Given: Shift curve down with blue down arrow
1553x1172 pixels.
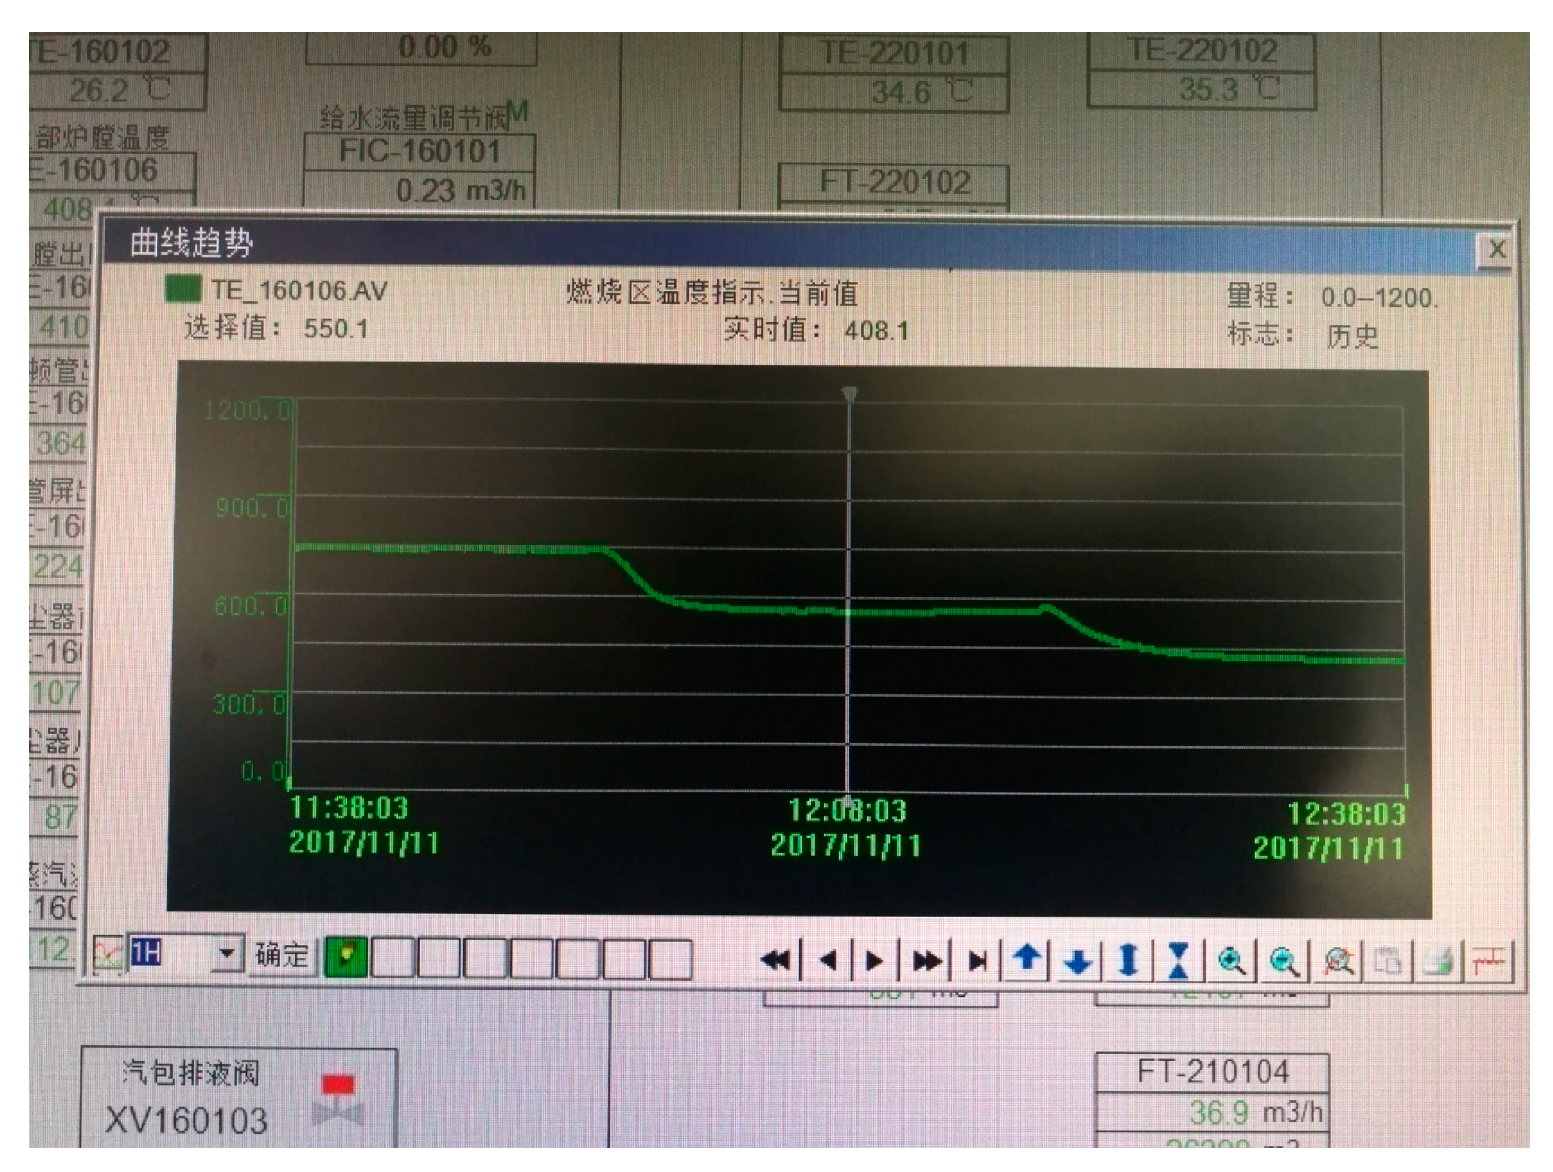Looking at the screenshot, I should click(1078, 961).
